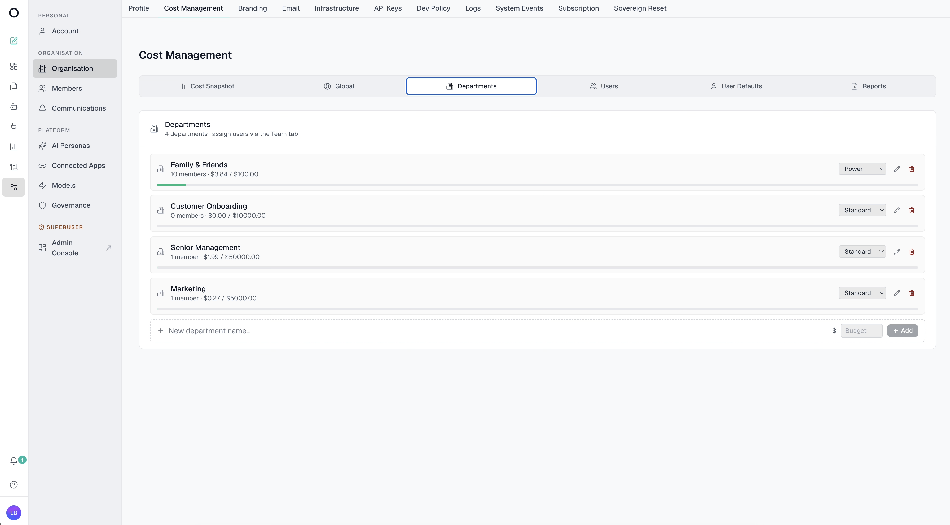Click Customer Onboarding budget progress bar
950x525 pixels.
537,226
